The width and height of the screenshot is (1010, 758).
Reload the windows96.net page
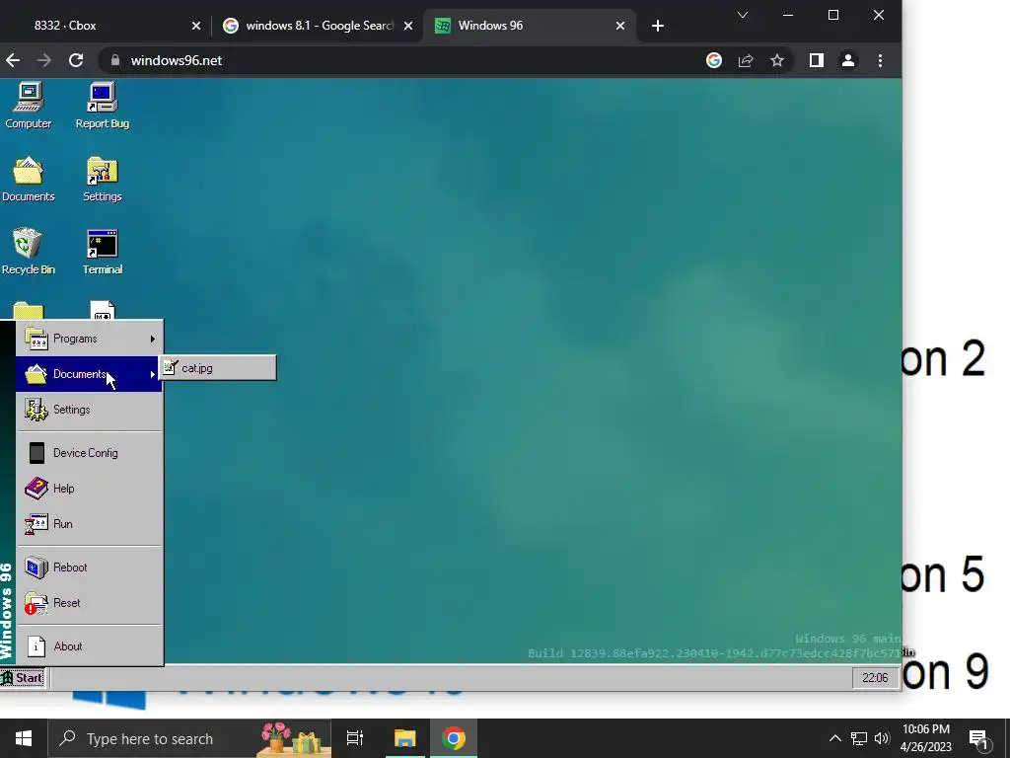[76, 60]
